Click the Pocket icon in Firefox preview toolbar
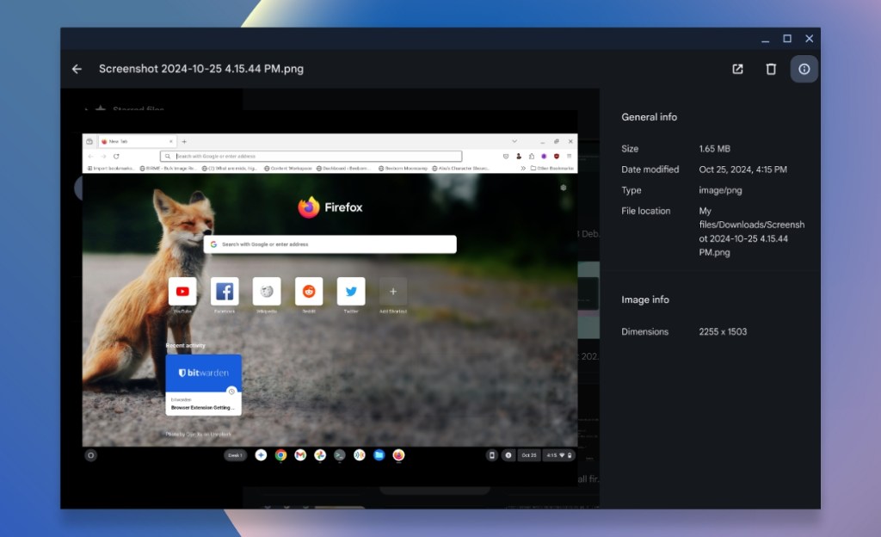 pyautogui.click(x=506, y=156)
